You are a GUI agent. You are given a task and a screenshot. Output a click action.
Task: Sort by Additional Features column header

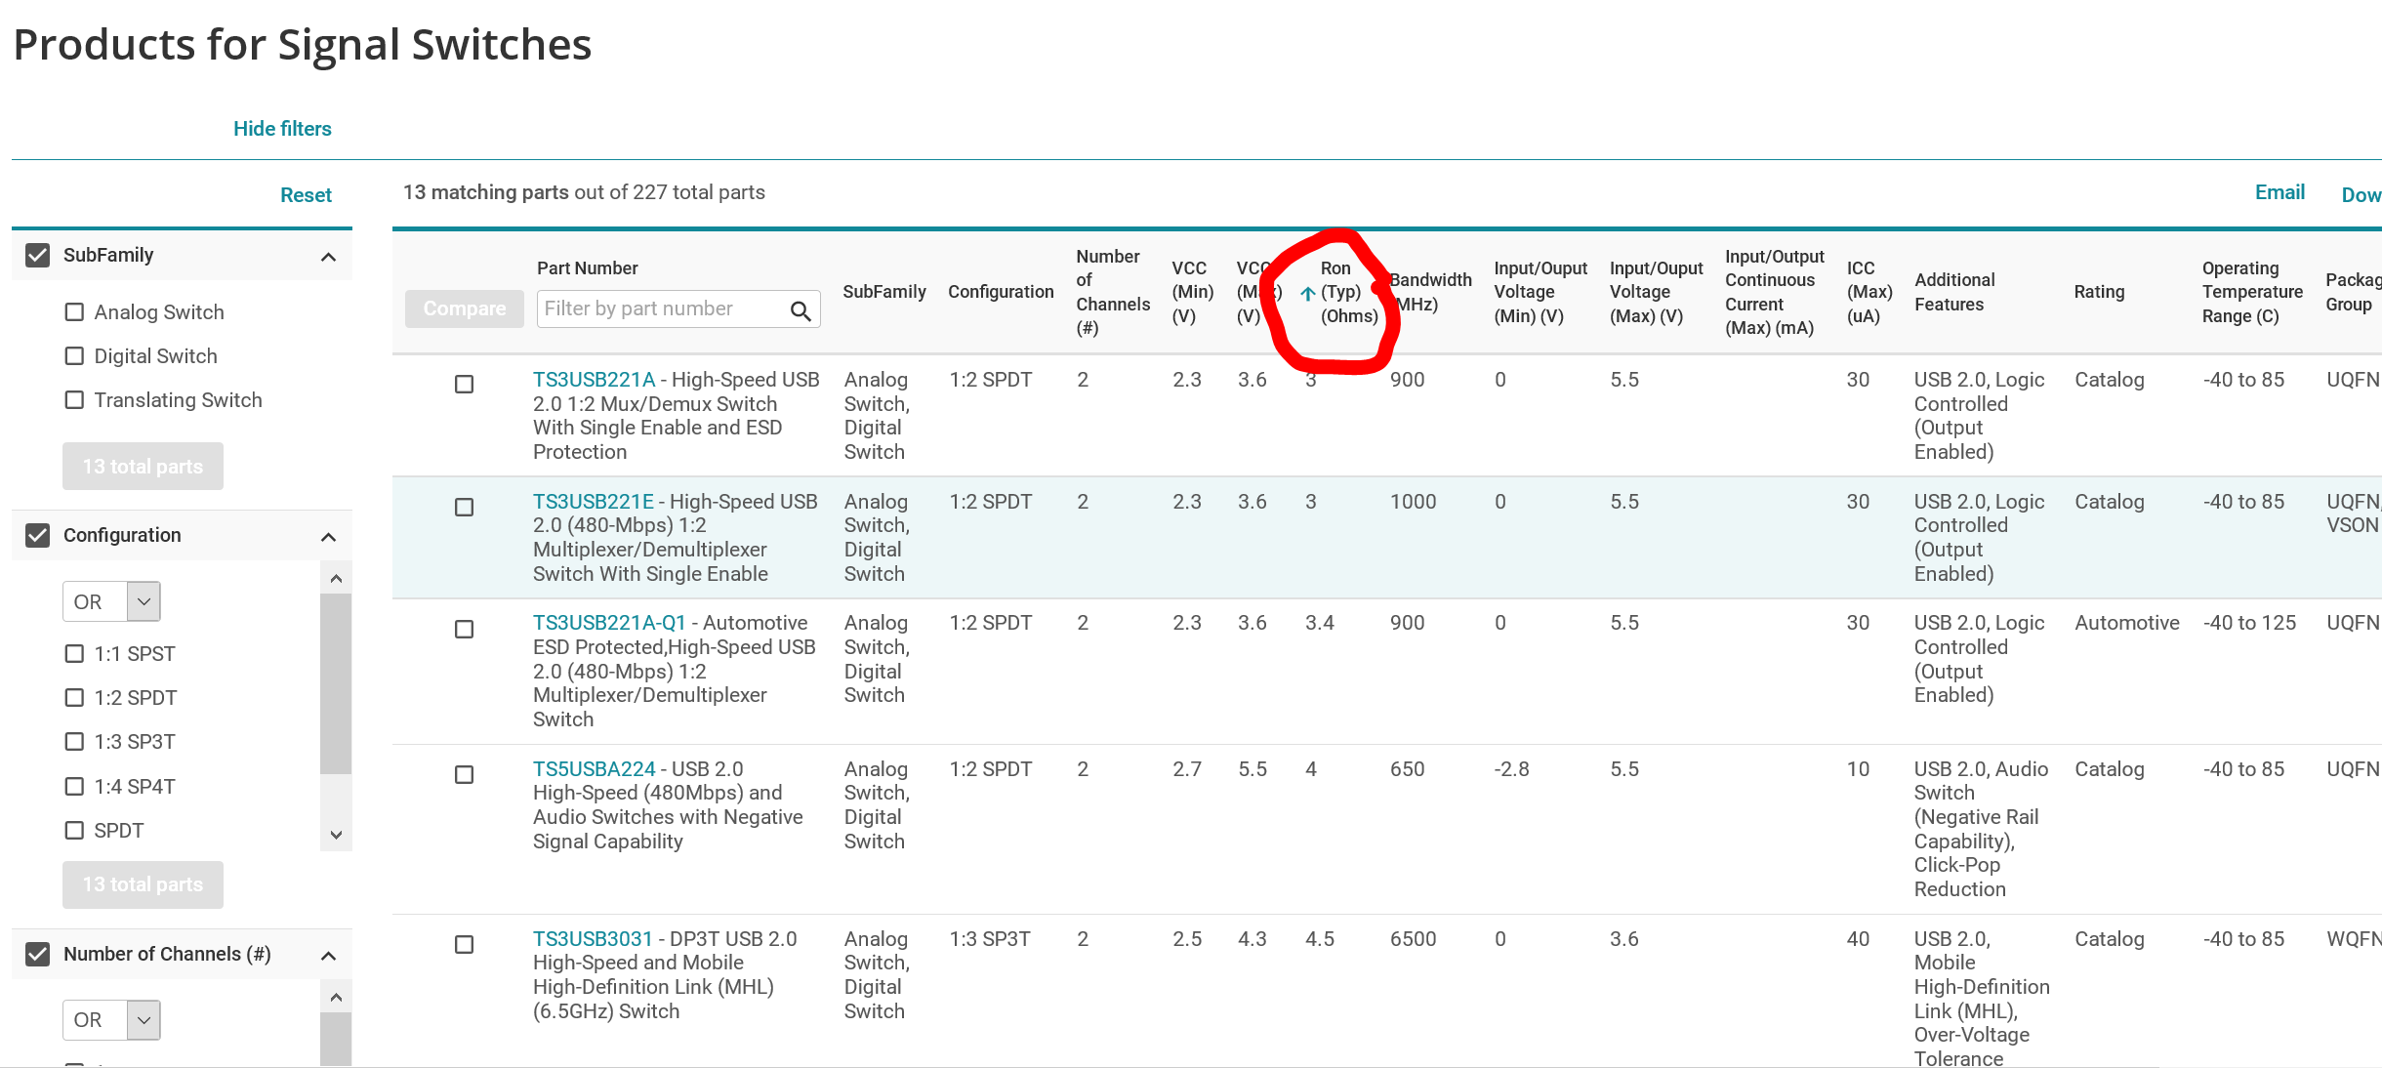[1954, 292]
